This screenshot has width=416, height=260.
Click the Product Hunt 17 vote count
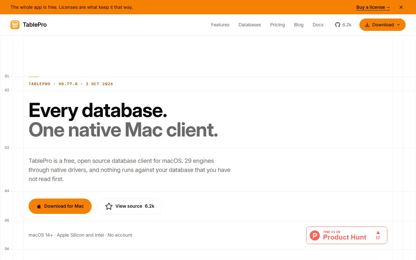(378, 238)
